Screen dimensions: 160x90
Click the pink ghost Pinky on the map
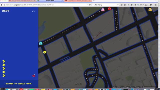tap(103, 10)
